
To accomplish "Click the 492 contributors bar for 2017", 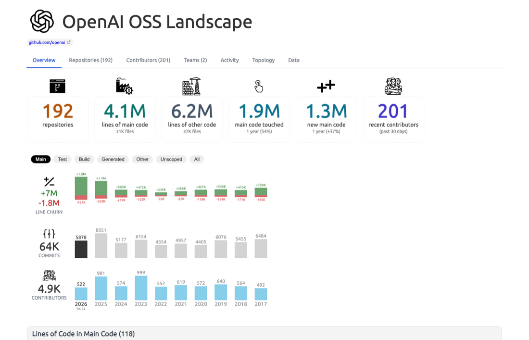I will tap(261, 294).
